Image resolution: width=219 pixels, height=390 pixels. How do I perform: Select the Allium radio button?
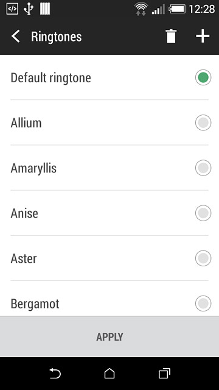coord(203,122)
